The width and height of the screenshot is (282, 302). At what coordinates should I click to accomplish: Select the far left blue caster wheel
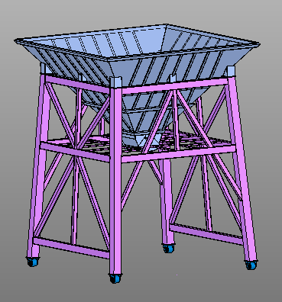[x=33, y=262]
